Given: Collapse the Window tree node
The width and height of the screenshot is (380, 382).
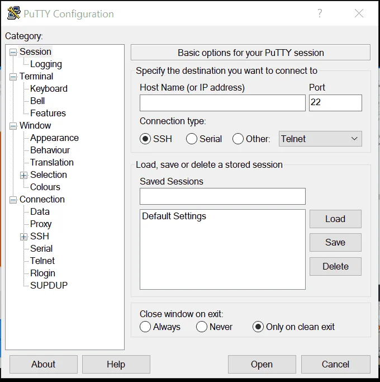Looking at the screenshot, I should point(13,126).
